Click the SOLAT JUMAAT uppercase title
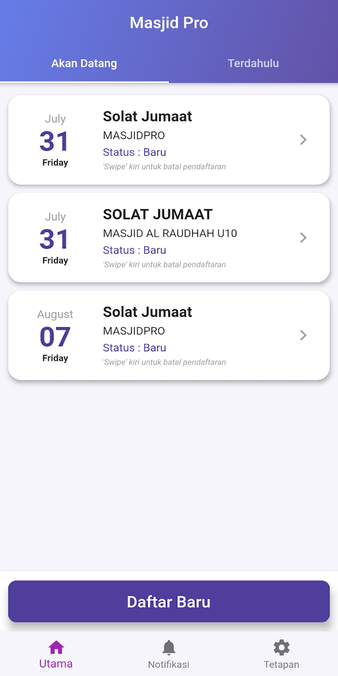 point(158,215)
